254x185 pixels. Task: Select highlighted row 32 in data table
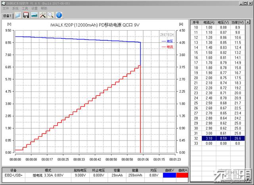(217, 138)
